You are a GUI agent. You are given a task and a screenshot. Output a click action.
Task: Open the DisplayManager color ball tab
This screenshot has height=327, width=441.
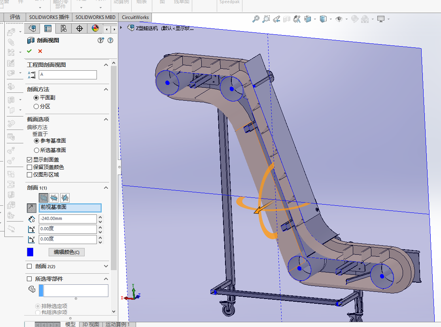(x=95, y=28)
